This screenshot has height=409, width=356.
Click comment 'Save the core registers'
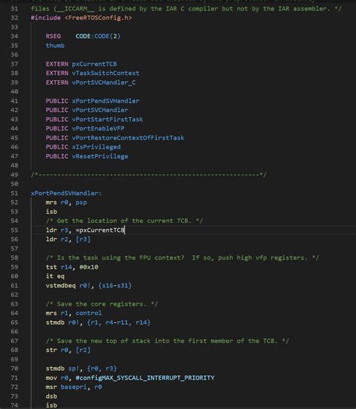[102, 304]
